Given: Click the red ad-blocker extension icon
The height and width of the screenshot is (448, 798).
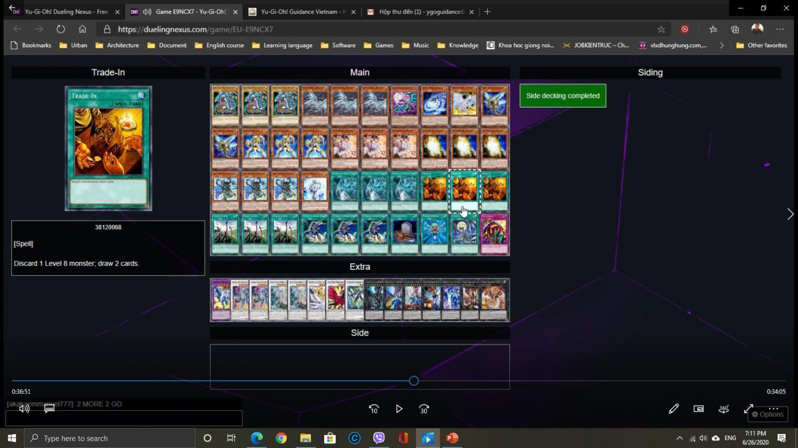Looking at the screenshot, I should 685,30.
